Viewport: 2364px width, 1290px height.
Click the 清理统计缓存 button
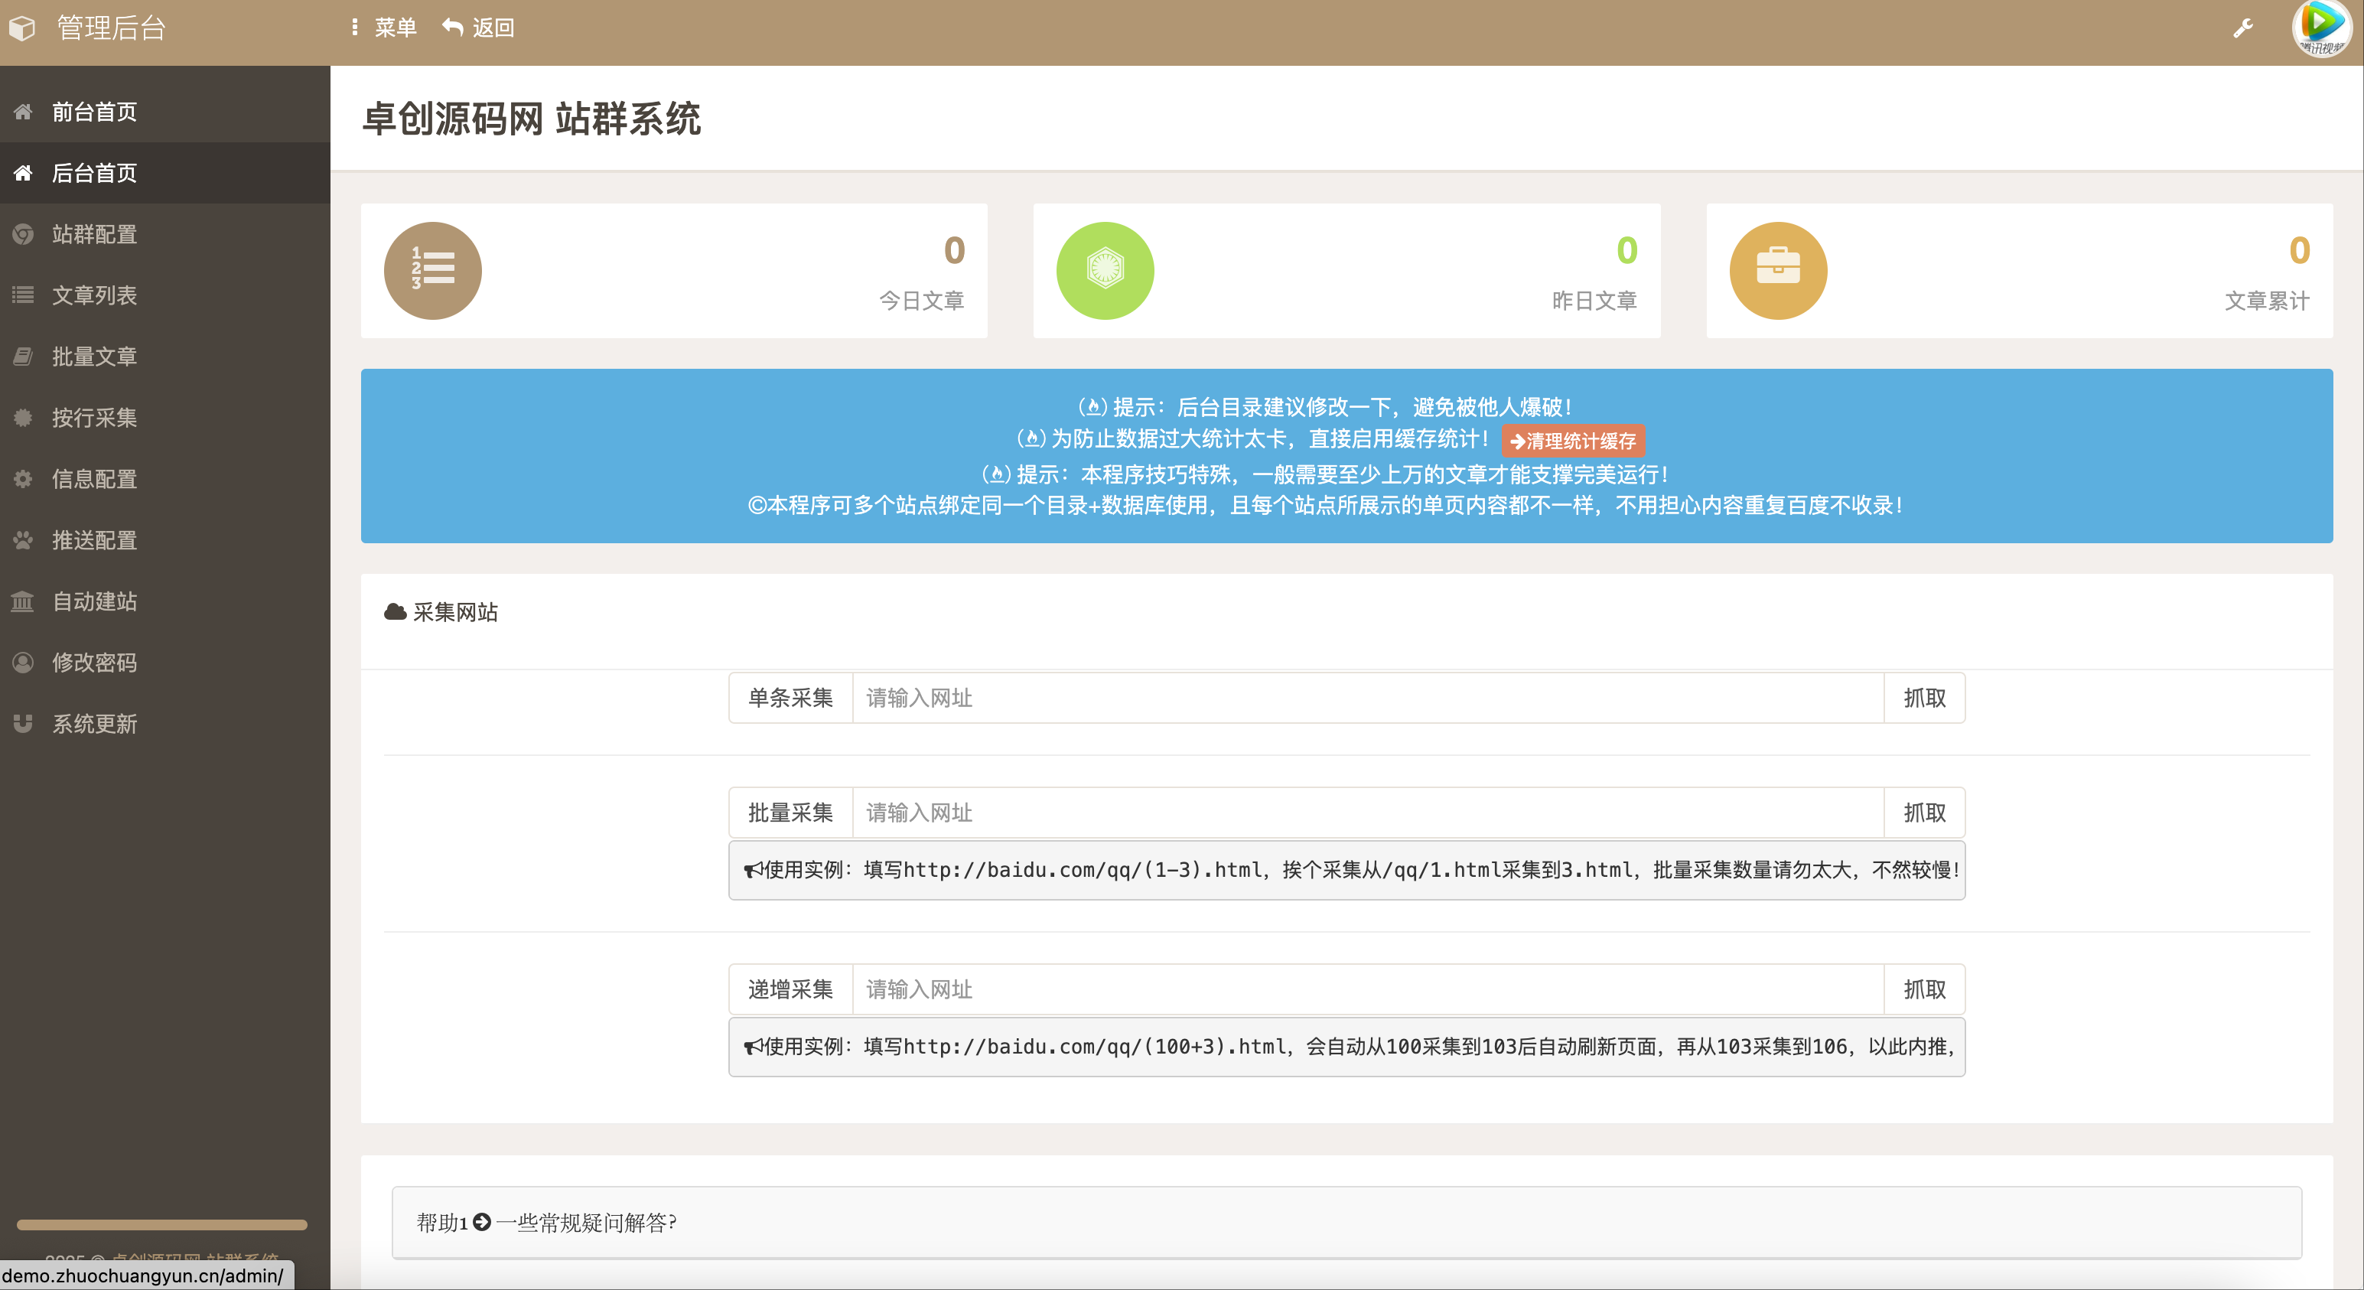tap(1573, 441)
